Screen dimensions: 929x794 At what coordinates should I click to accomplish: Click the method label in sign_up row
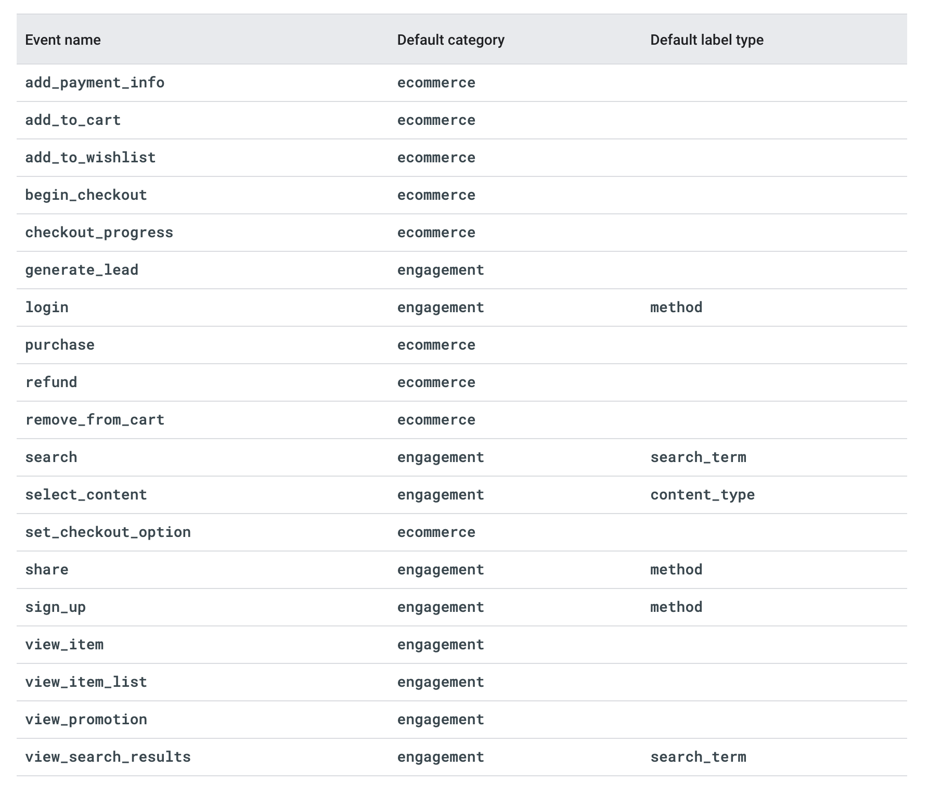(676, 607)
